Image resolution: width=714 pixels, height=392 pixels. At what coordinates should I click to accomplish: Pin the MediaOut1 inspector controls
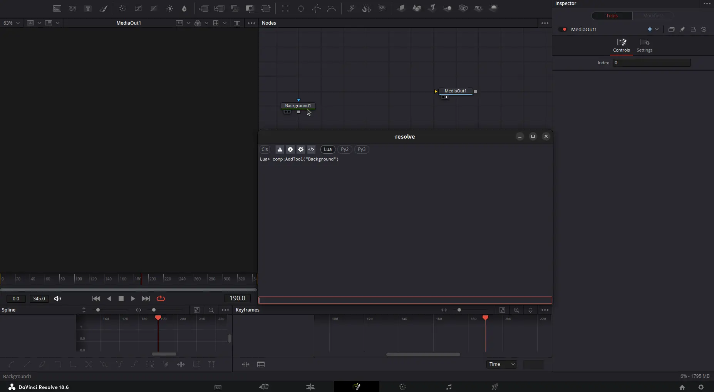(682, 29)
